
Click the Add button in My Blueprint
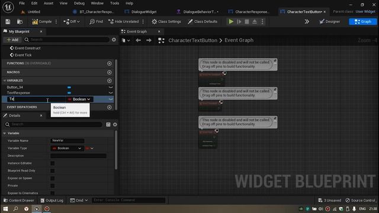point(12,40)
